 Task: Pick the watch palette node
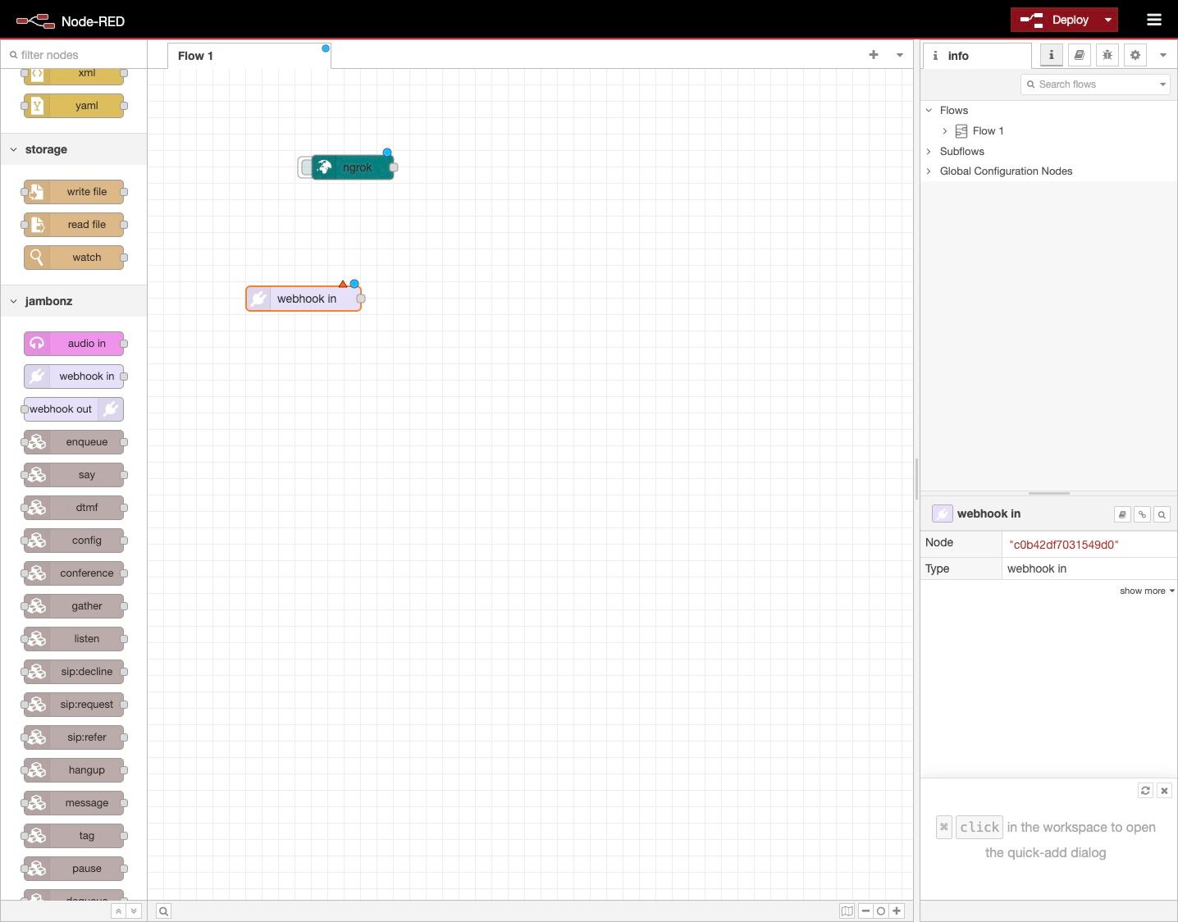pos(74,258)
